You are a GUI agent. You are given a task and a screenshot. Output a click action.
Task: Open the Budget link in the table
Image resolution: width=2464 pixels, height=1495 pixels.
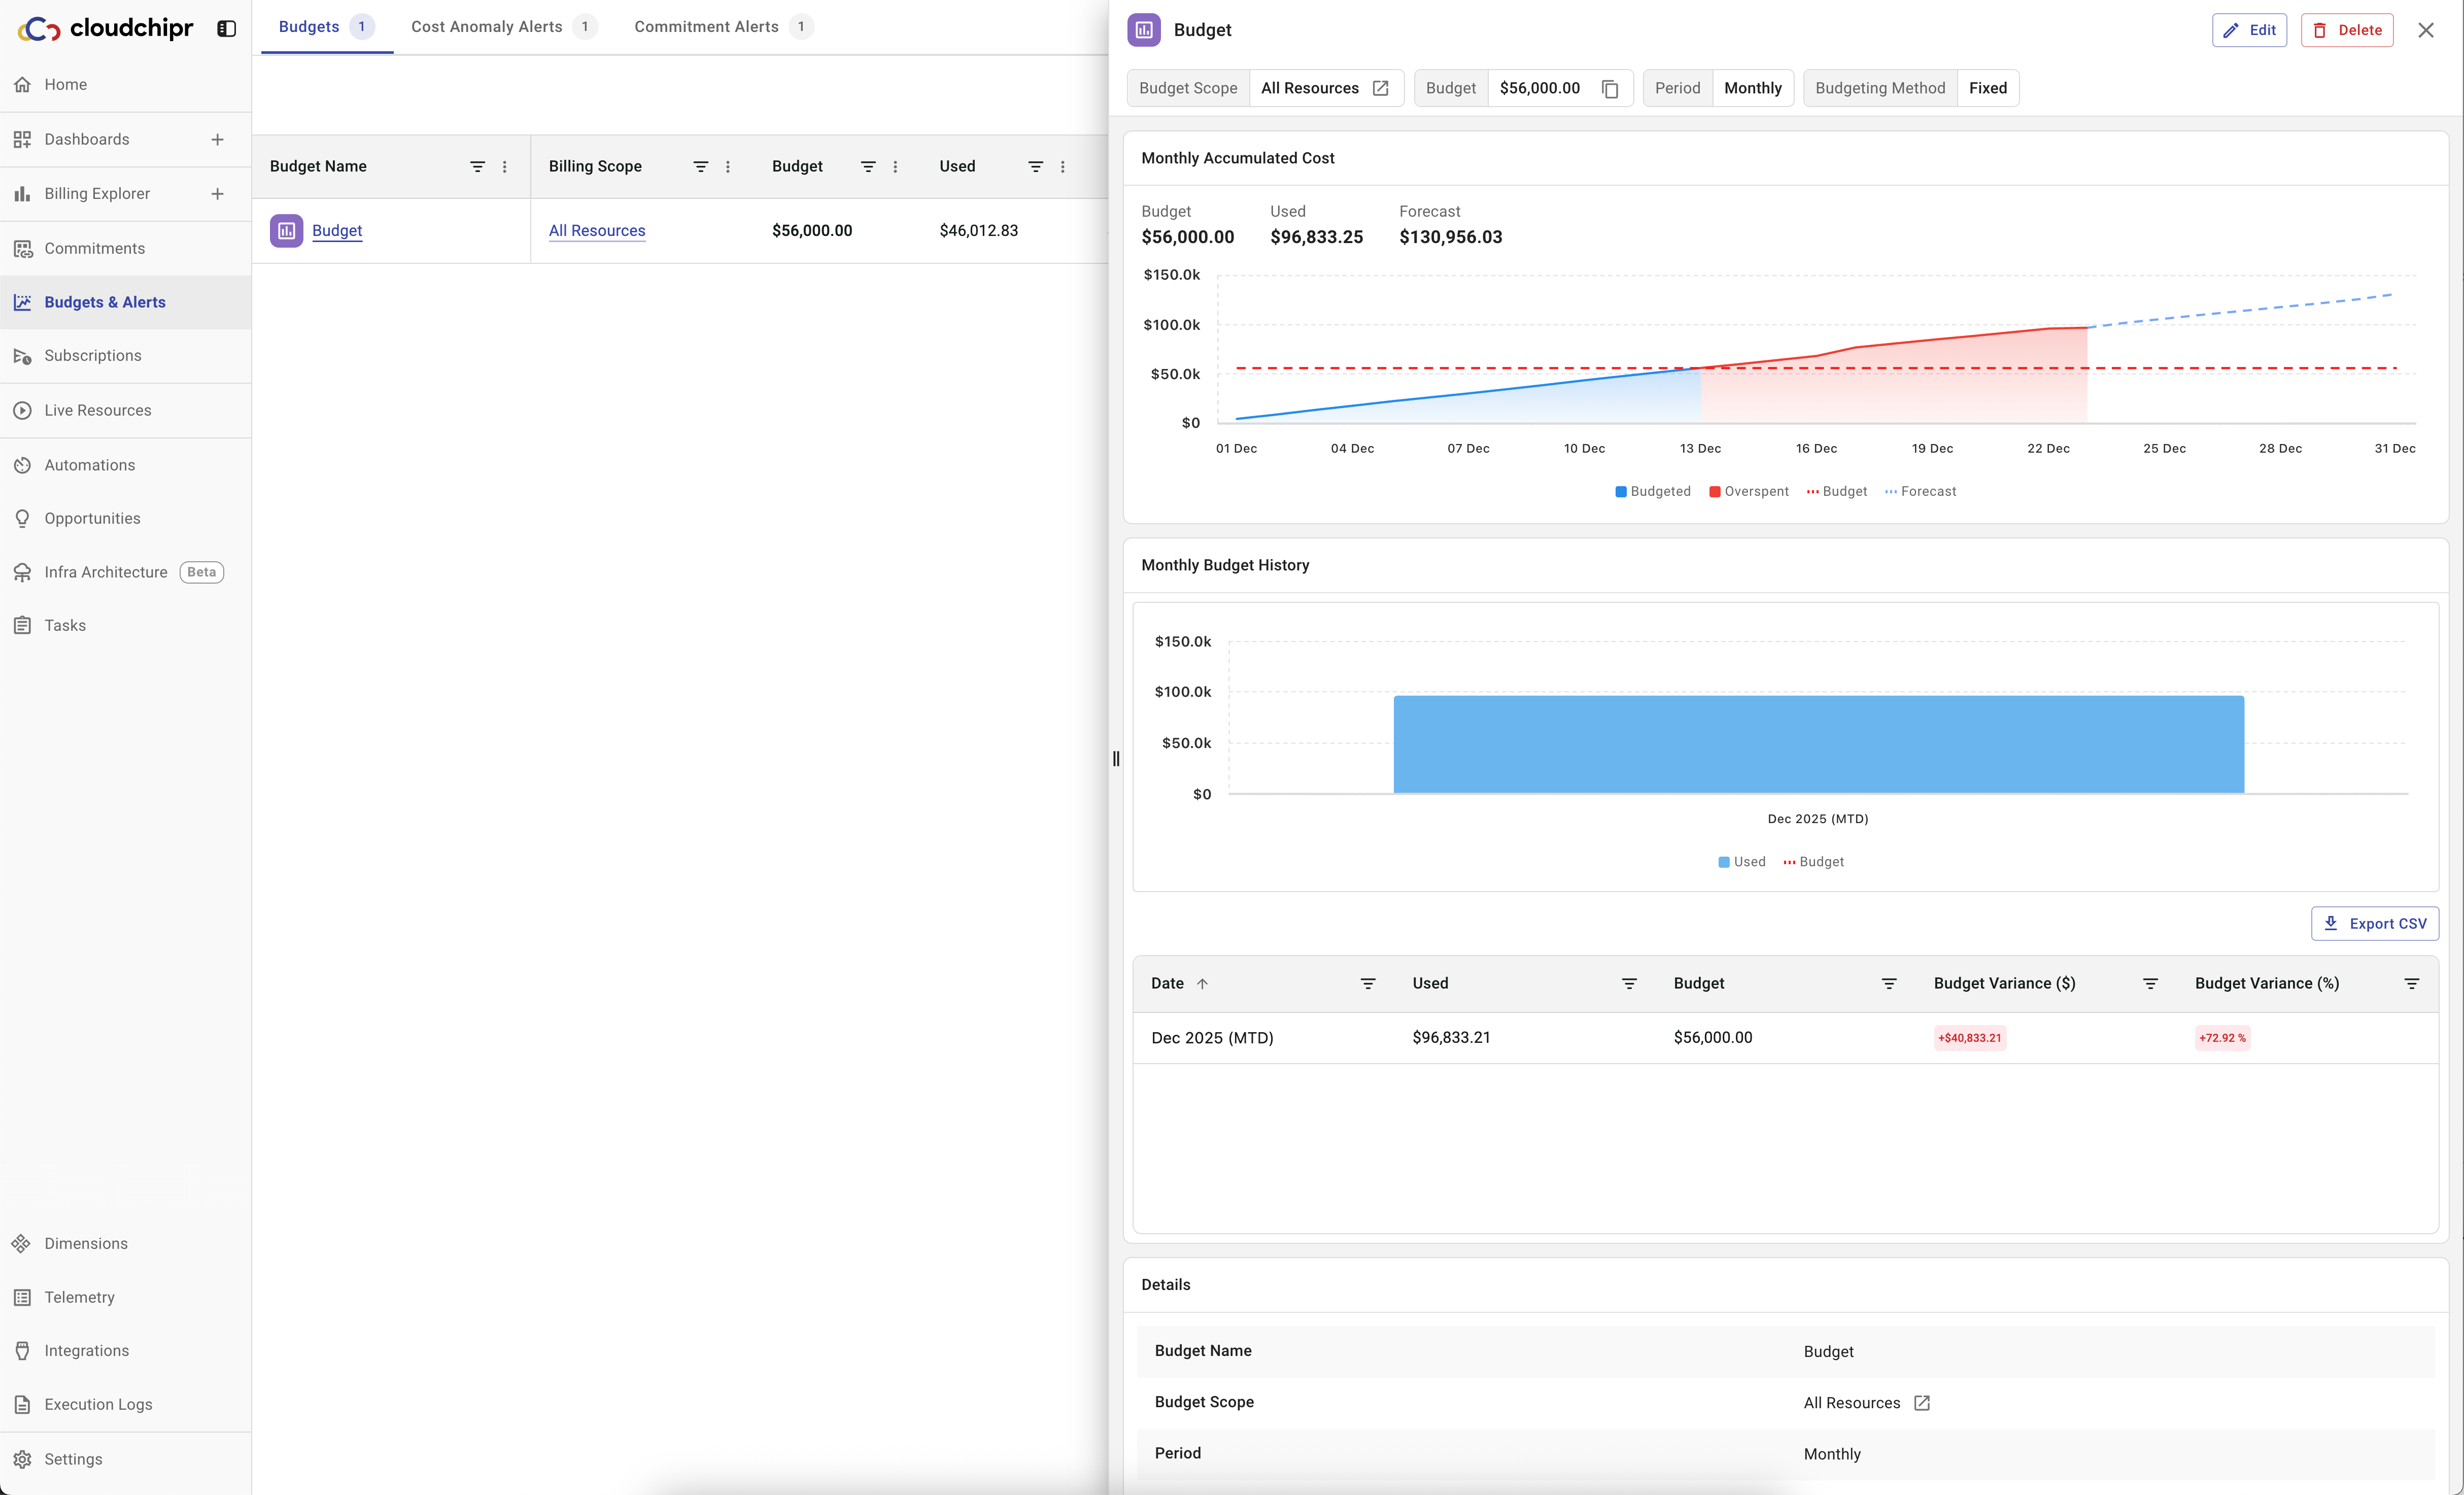click(x=337, y=231)
